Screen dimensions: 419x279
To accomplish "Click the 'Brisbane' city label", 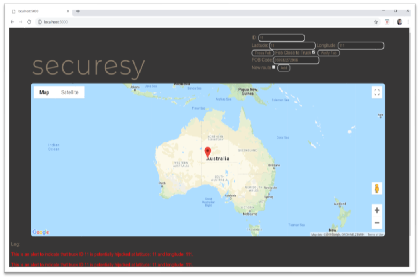I will pyautogui.click(x=274, y=166).
